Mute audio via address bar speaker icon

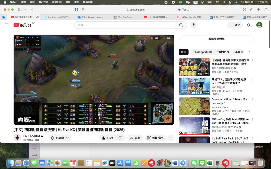pyautogui.click(x=180, y=10)
